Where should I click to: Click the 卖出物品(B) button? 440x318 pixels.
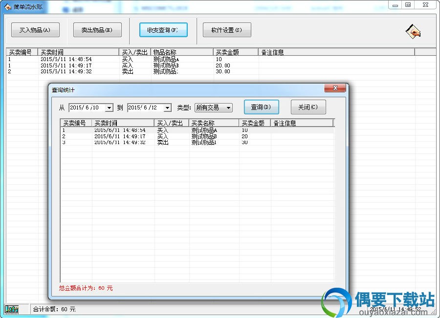97,30
